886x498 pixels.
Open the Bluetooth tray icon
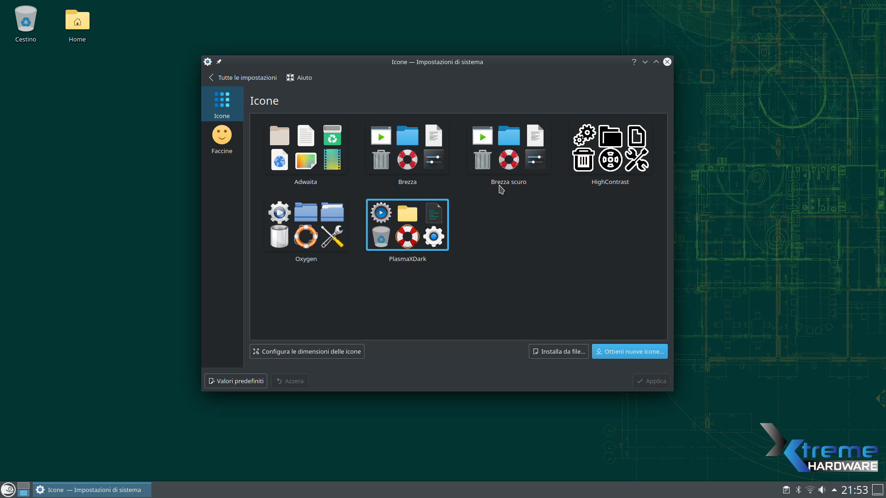click(x=798, y=490)
